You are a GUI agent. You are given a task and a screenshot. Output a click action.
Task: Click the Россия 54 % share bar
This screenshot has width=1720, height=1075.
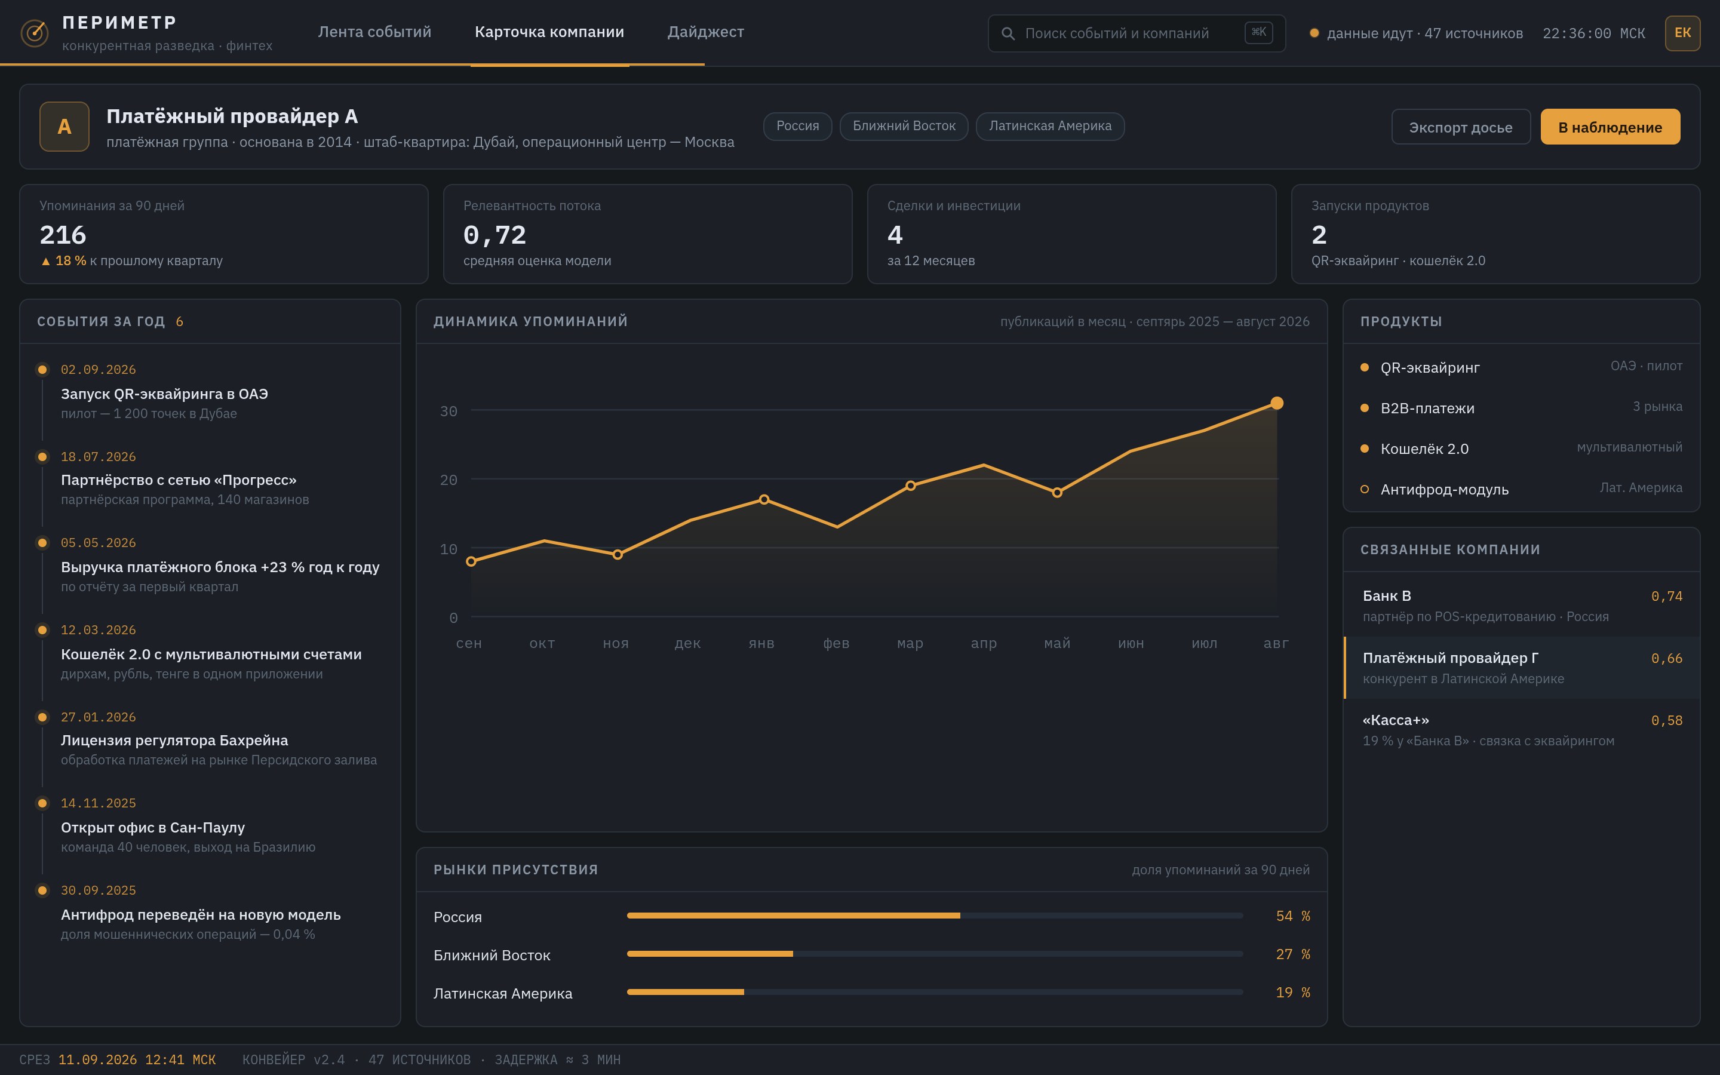click(x=935, y=916)
